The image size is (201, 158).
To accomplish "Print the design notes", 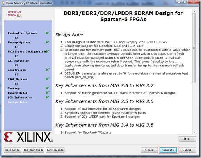I will 187,139.
